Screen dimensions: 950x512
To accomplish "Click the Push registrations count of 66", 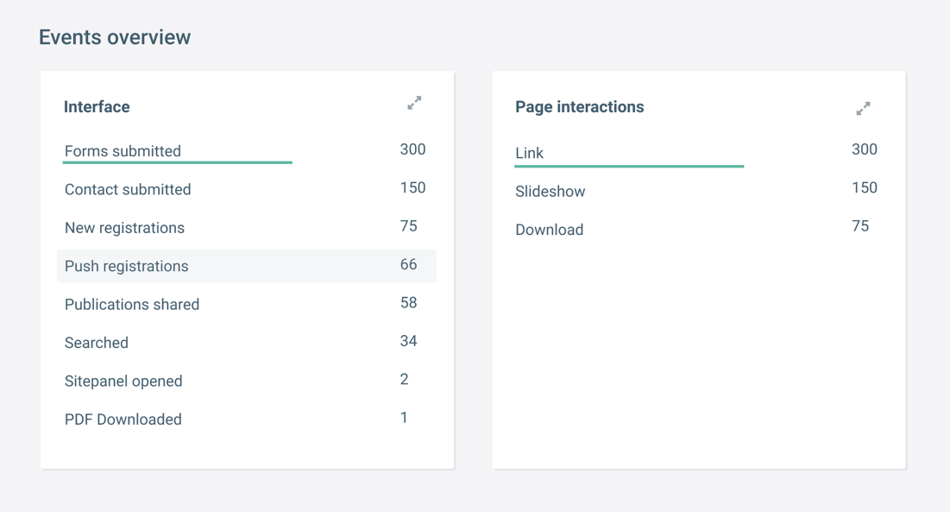I will [x=408, y=265].
